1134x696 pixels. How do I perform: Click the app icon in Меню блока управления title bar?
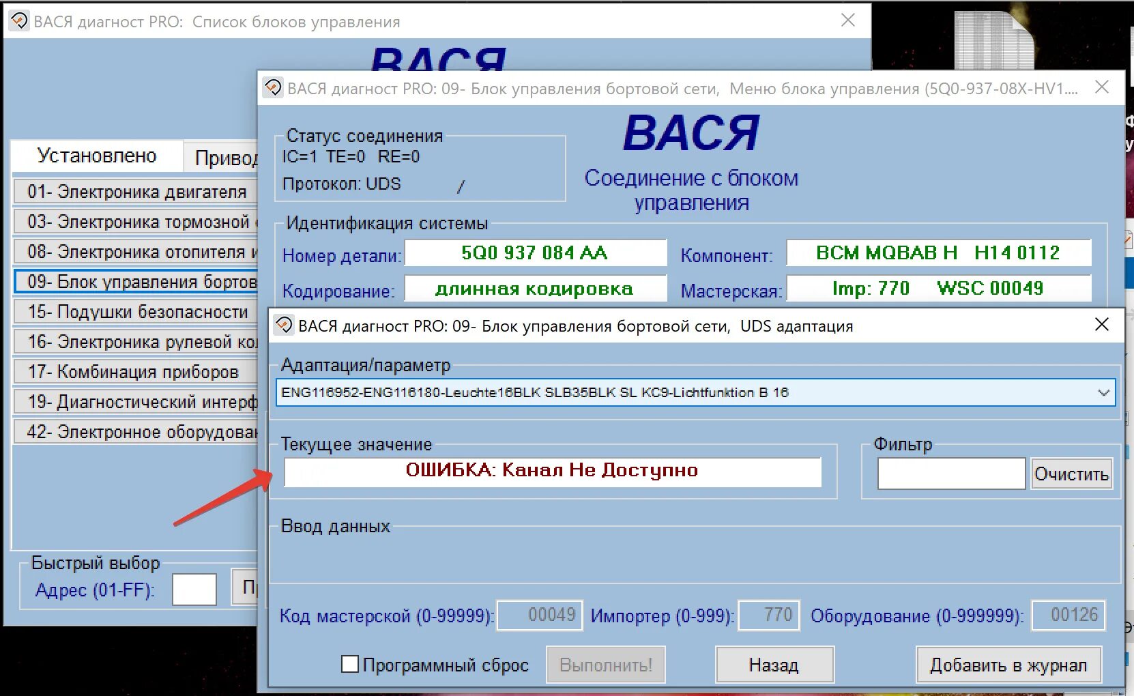(x=273, y=88)
